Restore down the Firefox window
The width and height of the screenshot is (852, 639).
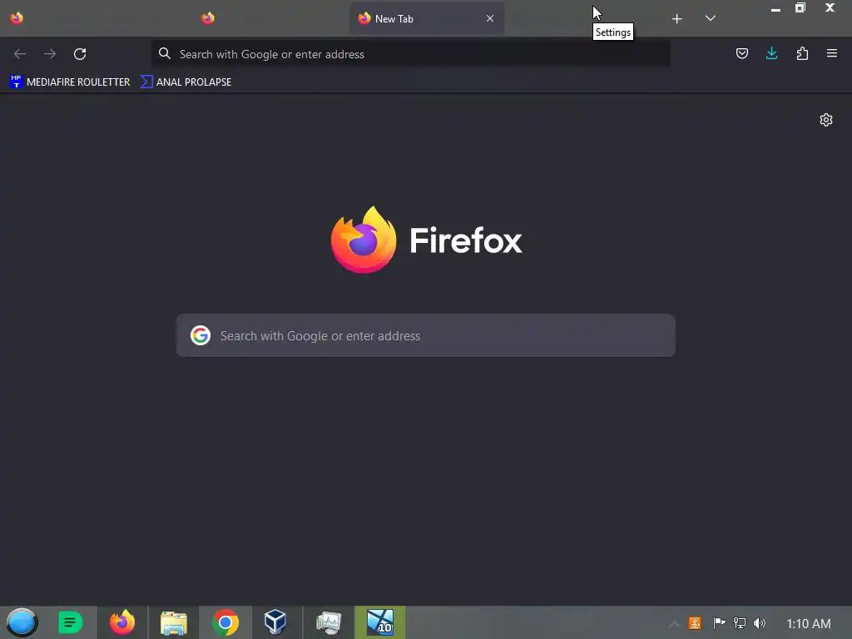pos(800,7)
